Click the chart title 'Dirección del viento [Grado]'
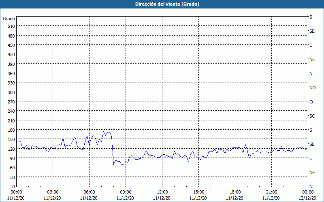324x202 pixels. click(x=167, y=4)
